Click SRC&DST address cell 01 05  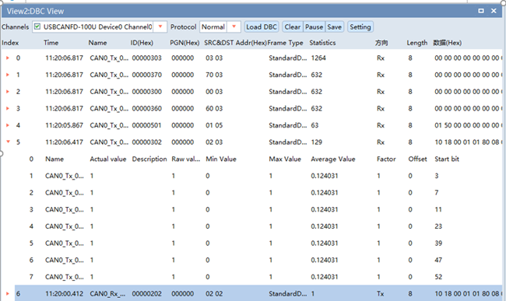(214, 125)
